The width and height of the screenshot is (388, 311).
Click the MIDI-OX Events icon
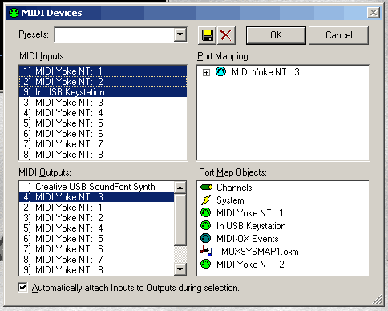(x=205, y=239)
